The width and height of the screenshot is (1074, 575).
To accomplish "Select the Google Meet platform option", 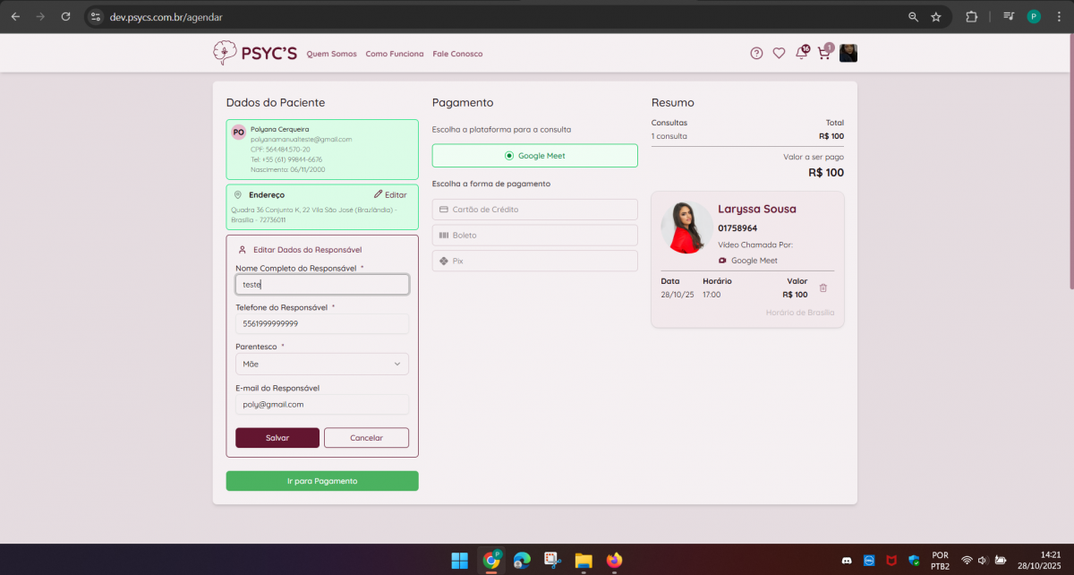I will 534,156.
